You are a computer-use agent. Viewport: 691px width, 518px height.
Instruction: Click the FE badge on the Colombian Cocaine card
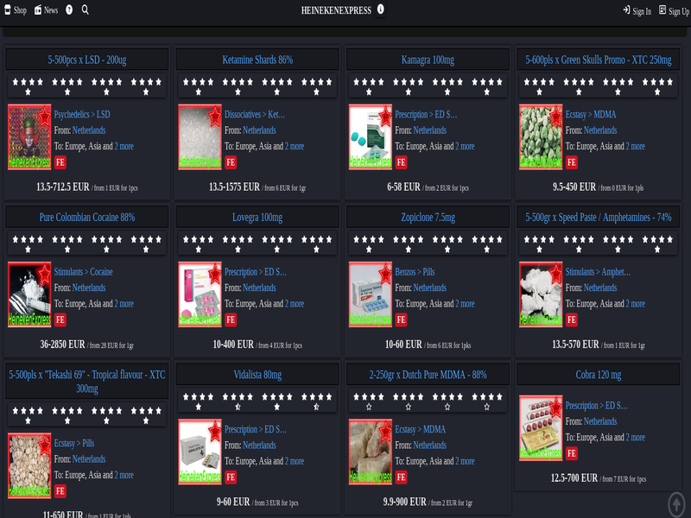60,319
